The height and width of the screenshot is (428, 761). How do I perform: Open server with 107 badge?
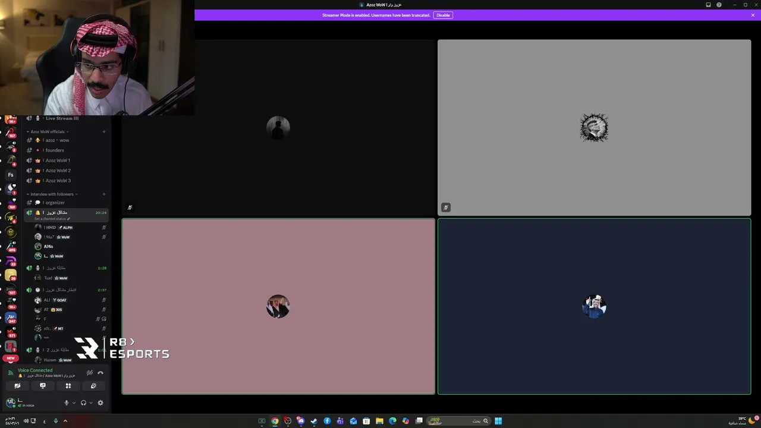11,289
